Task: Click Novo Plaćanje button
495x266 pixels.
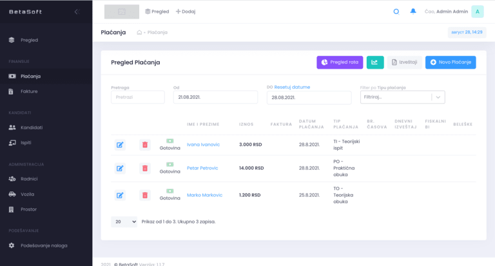Action: [x=451, y=62]
